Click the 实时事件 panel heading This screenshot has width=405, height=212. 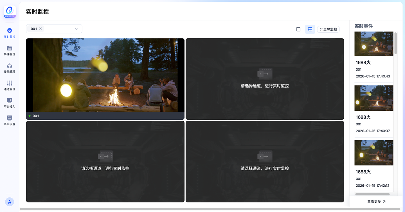coord(364,26)
